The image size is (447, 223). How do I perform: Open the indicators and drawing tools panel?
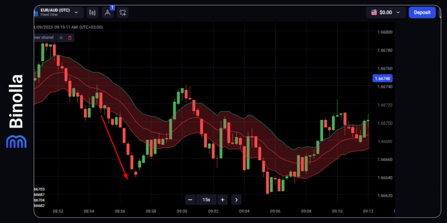point(107,13)
